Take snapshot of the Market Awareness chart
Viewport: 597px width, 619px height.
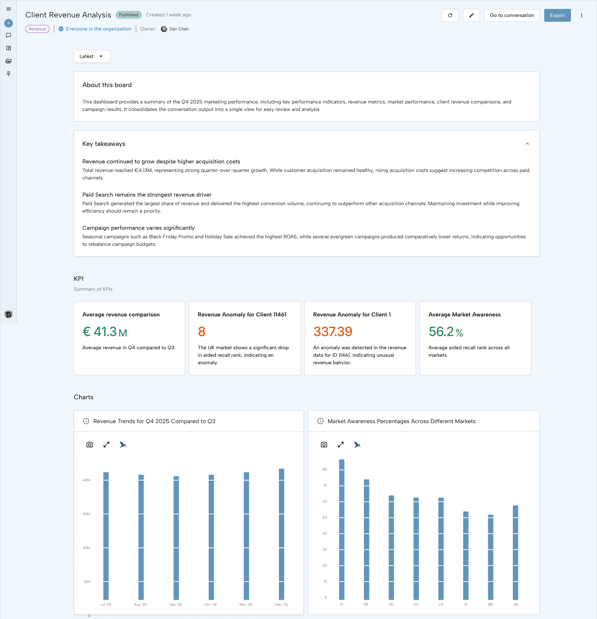pyautogui.click(x=324, y=445)
